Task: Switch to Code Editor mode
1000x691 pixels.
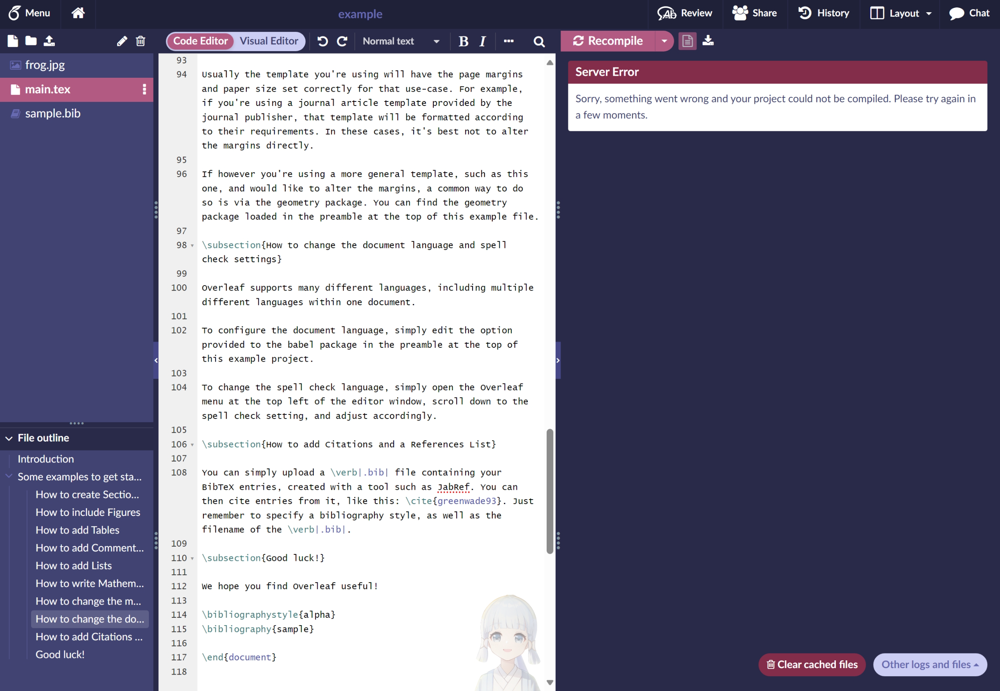Action: pos(200,41)
